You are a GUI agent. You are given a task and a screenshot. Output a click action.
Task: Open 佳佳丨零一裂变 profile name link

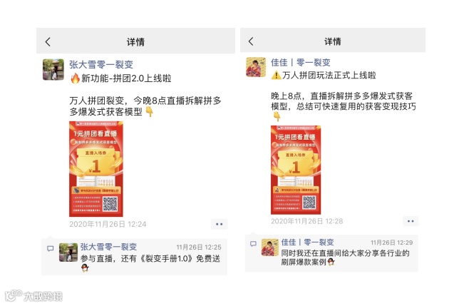coord(301,62)
